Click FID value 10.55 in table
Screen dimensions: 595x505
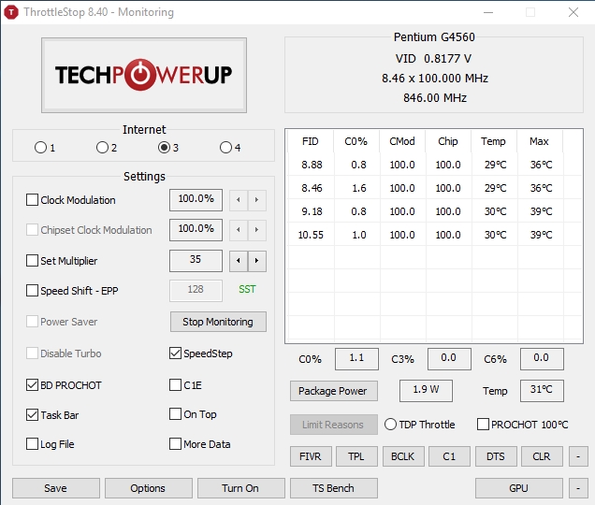point(311,235)
